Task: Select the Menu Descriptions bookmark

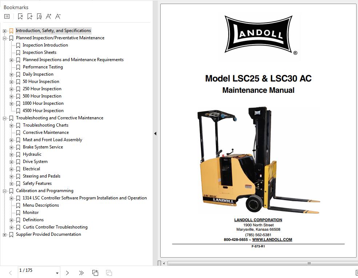Action: click(x=41, y=205)
